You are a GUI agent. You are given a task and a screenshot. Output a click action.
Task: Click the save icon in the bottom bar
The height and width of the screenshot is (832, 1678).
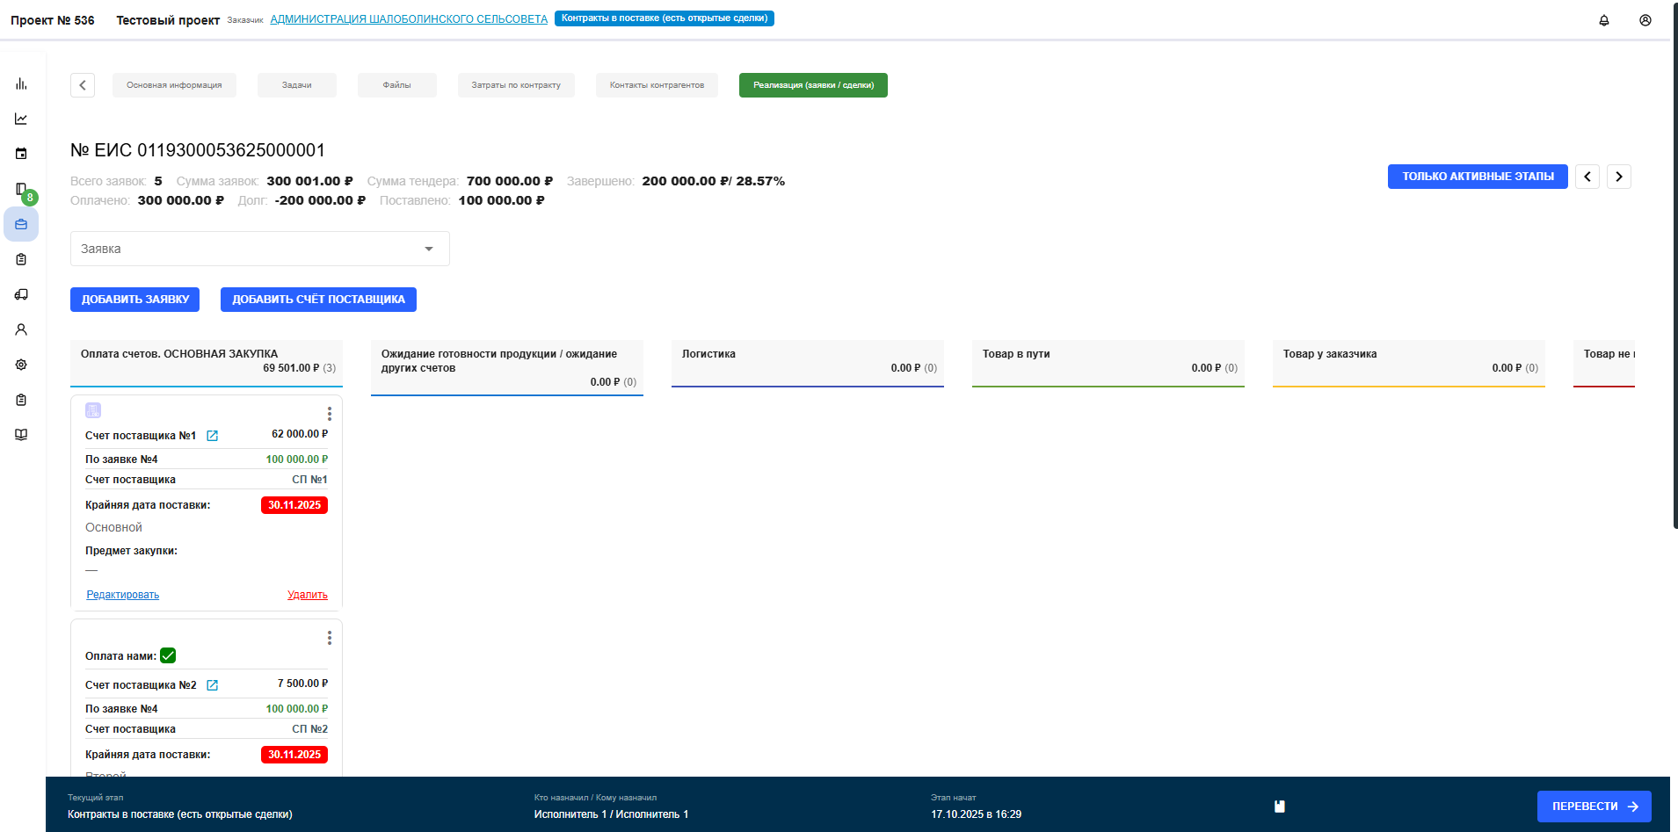(x=1280, y=807)
